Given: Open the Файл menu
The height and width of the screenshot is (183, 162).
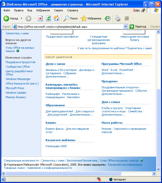Looking at the screenshot, I should 7,10.
